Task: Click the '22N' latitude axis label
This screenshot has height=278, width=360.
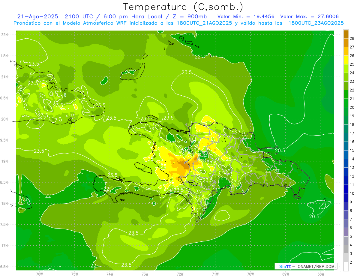Action: [x=4, y=35]
